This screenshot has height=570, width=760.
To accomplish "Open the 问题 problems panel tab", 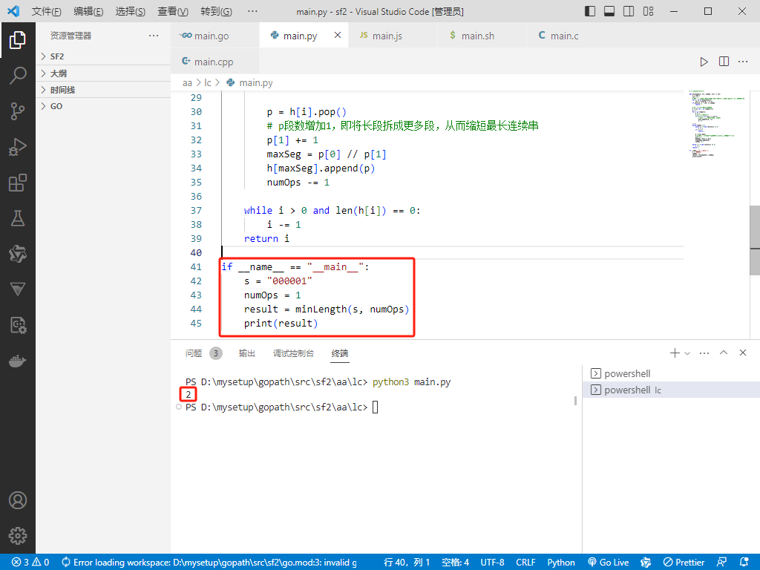I will pyautogui.click(x=194, y=353).
